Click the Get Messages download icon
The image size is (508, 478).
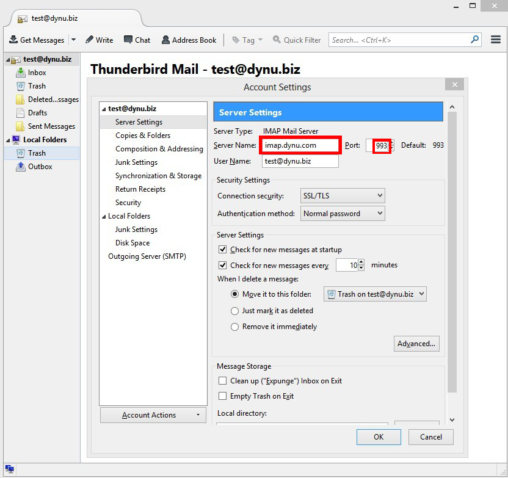(13, 40)
